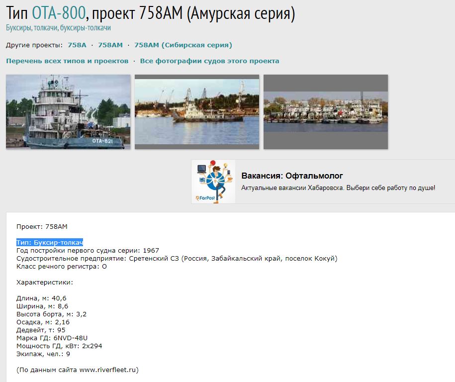455x382 pixels.
Task: Click the highlighted Тип: Буксир-толкач text
Action: [50, 242]
